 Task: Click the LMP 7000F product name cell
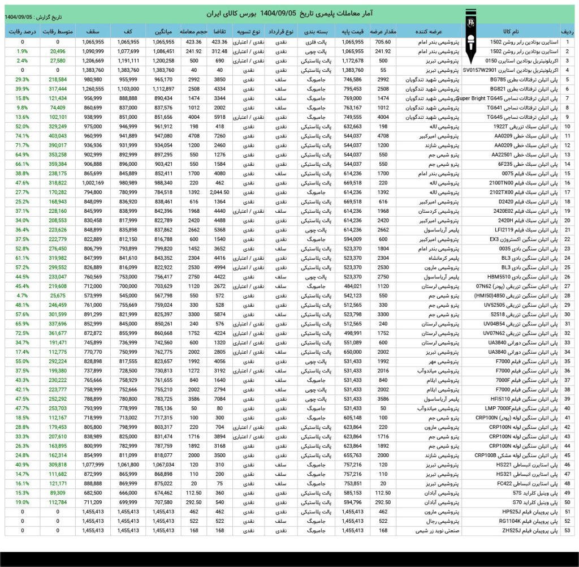(511, 409)
